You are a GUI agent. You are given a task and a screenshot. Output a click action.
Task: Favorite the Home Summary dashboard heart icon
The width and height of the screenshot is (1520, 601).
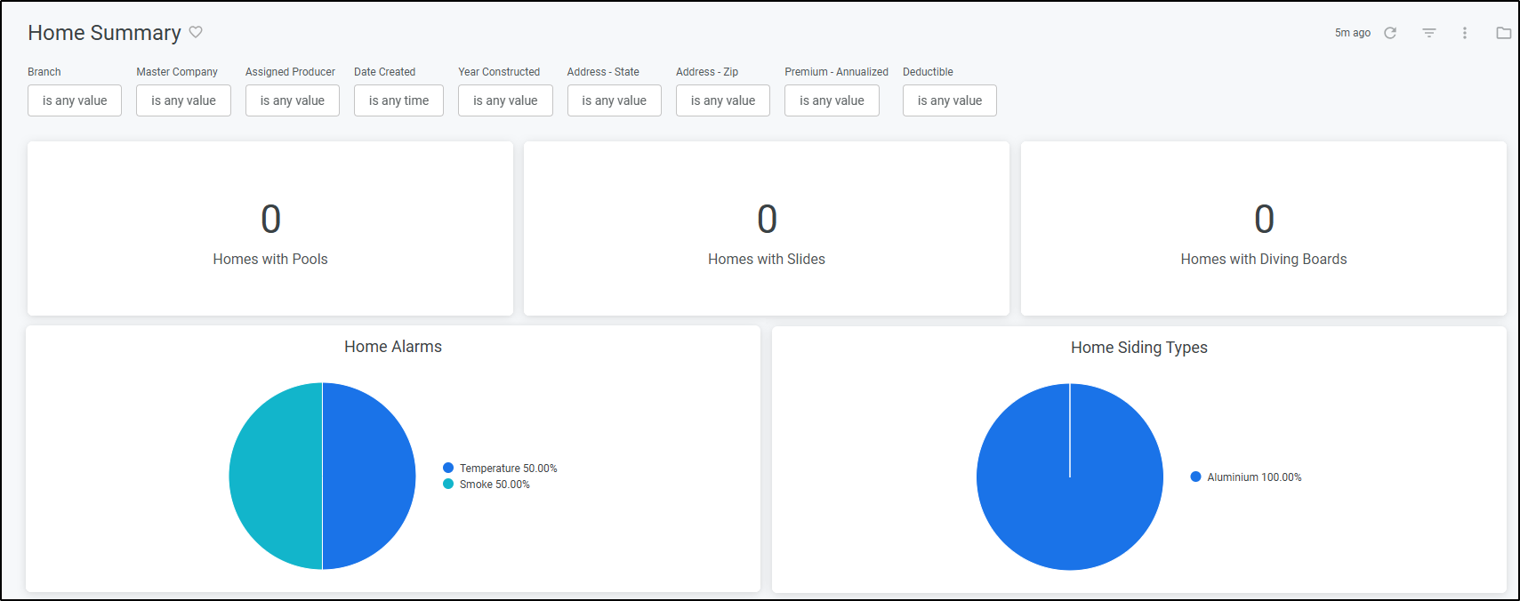(196, 32)
